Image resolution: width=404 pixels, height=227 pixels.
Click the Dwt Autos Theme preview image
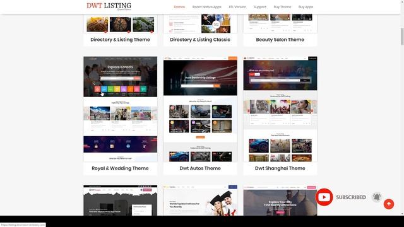coord(200,109)
